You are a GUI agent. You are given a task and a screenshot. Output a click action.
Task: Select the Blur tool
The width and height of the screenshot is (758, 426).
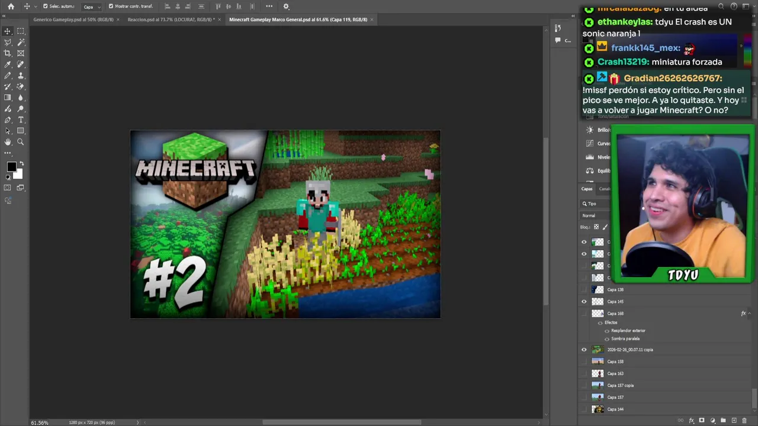pos(21,98)
